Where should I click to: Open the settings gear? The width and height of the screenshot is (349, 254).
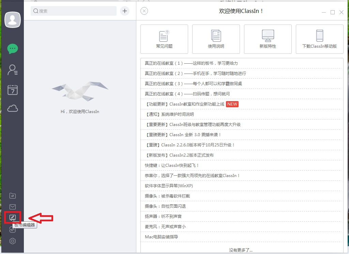[x=12, y=241]
